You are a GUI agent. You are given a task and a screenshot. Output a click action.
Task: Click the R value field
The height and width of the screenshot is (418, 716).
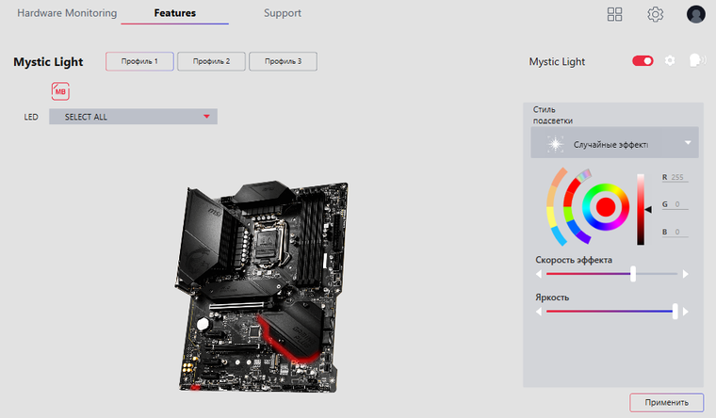677,177
